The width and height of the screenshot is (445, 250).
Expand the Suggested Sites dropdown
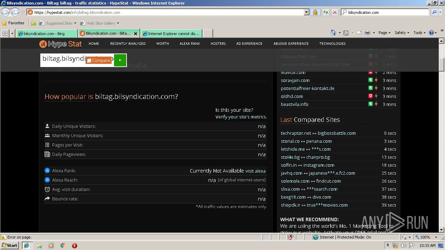click(x=75, y=23)
